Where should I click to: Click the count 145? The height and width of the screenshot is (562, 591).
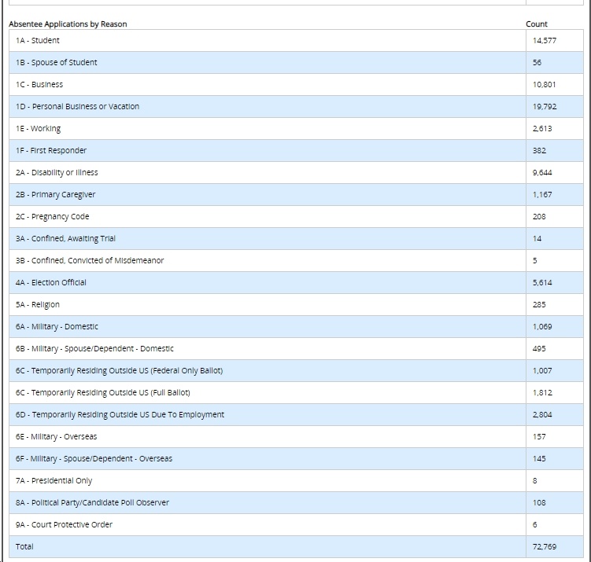point(539,459)
